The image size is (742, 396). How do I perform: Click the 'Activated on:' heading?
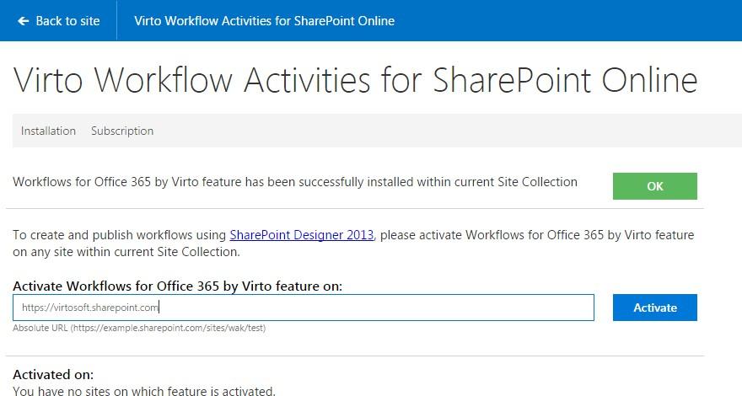(x=53, y=375)
